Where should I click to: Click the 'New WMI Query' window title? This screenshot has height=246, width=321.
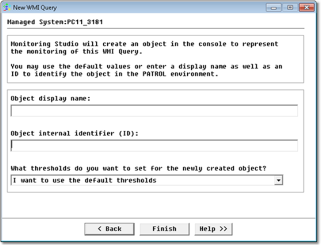[x=35, y=7]
